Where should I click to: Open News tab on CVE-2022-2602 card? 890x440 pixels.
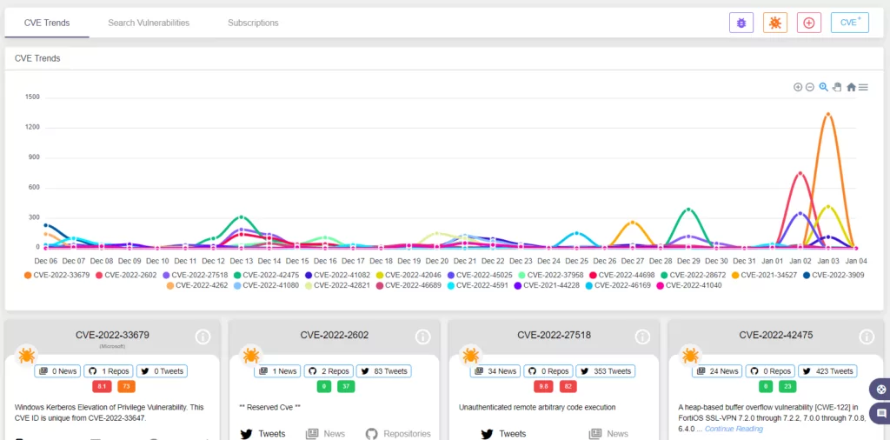pos(325,434)
